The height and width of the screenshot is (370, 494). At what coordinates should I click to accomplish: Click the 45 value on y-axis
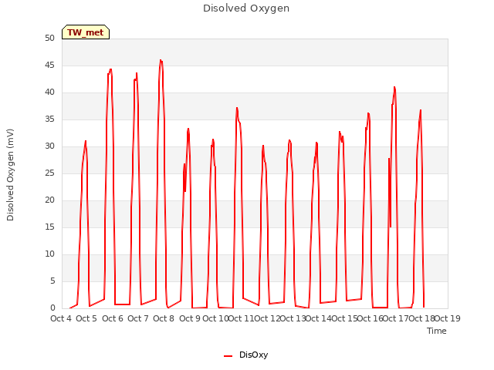coord(49,66)
